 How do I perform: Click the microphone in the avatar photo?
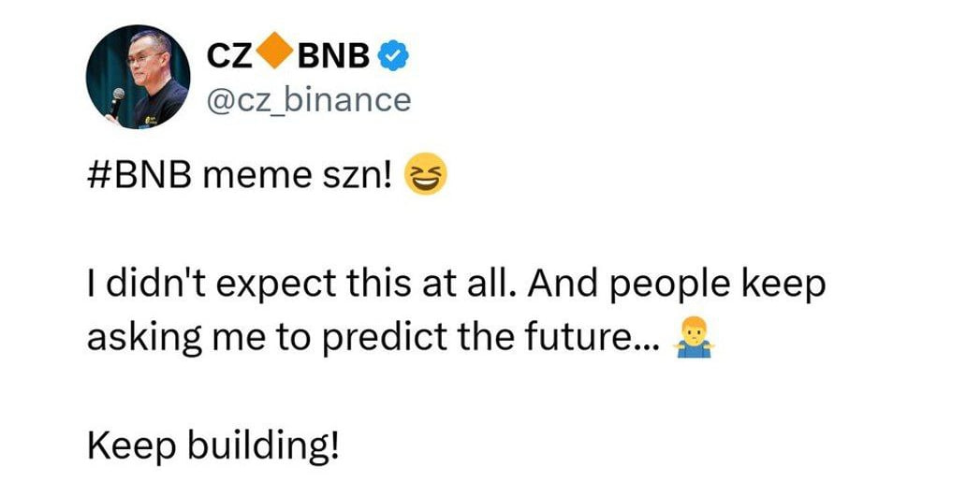(115, 101)
